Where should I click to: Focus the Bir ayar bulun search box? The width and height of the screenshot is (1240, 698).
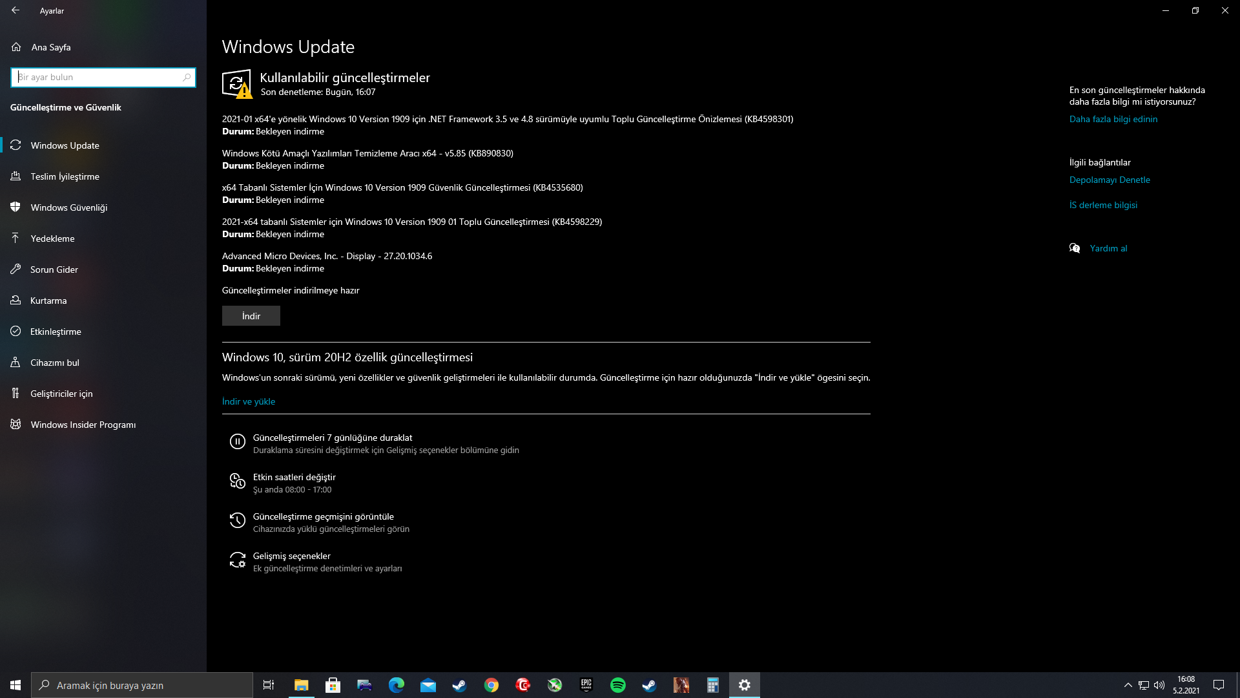[x=97, y=77]
